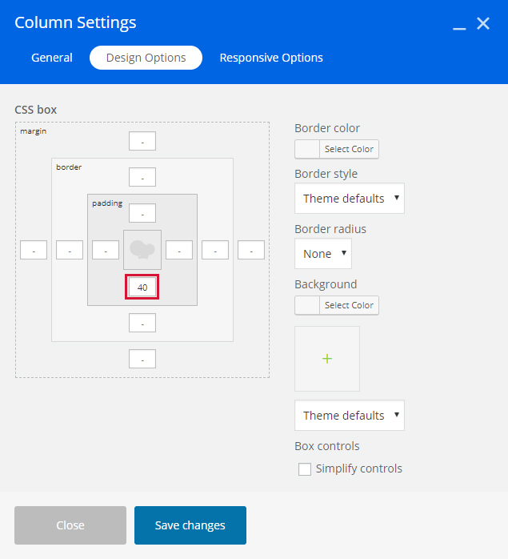This screenshot has height=559, width=508.
Task: Open the Border style dropdown
Action: pos(349,199)
